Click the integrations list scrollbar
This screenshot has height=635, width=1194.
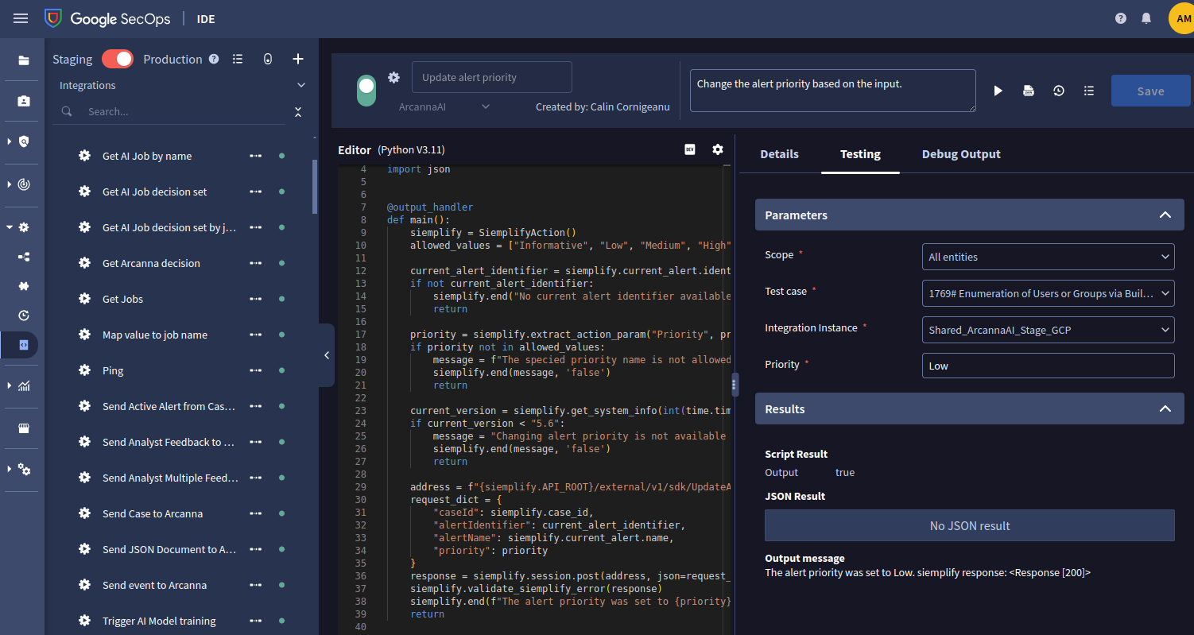click(x=315, y=187)
